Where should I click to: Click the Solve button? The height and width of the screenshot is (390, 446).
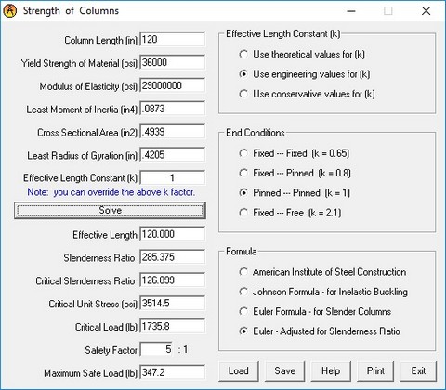[110, 211]
